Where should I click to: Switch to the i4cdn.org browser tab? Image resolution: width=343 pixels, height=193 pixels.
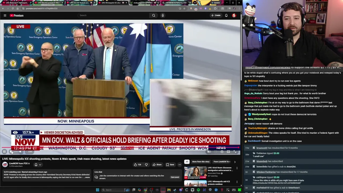pos(145,3)
